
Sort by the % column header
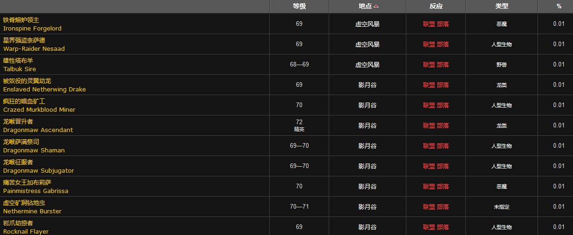tap(559, 6)
